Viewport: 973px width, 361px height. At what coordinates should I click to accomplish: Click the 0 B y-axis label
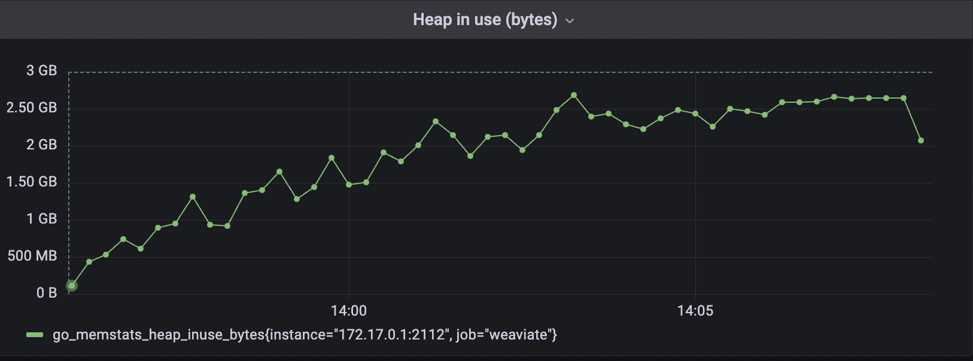pyautogui.click(x=46, y=293)
